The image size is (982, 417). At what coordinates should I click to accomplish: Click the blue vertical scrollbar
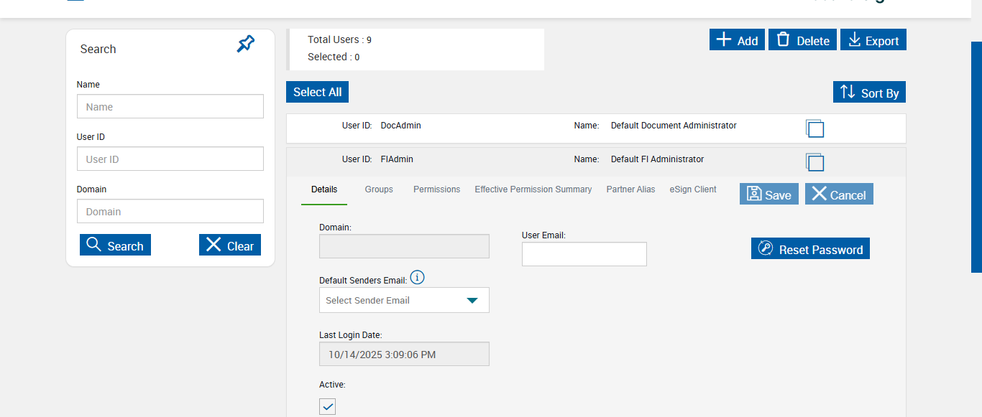[x=976, y=157]
